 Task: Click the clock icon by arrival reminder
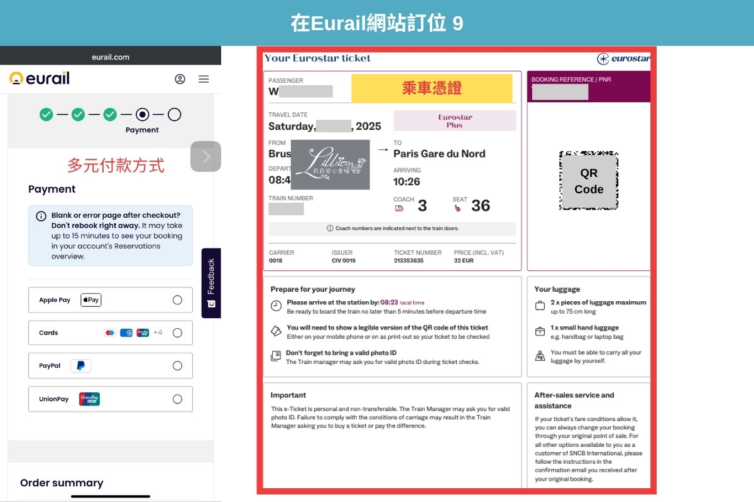click(276, 306)
